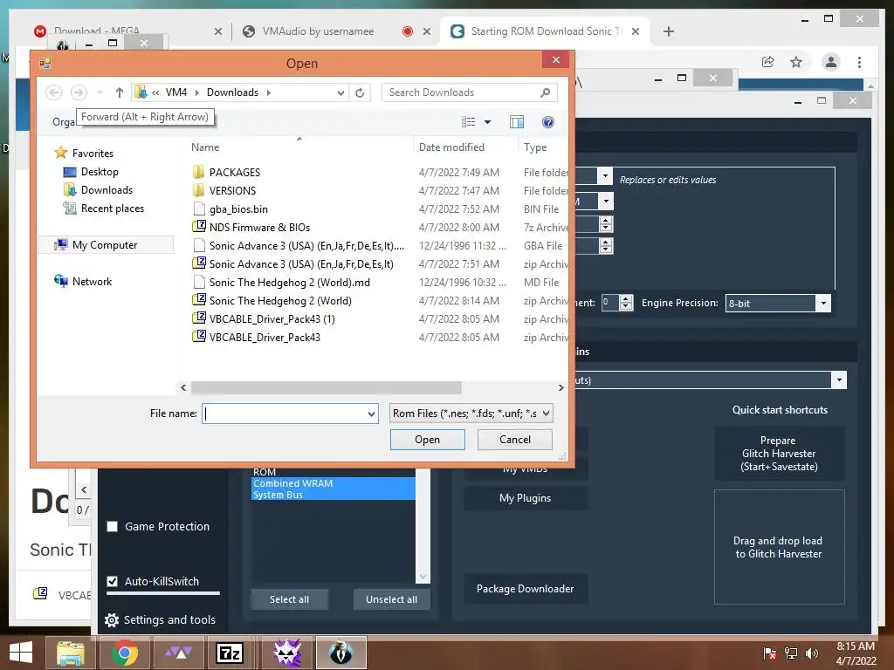Go up one folder level
Viewport: 894px width, 670px height.
(119, 92)
